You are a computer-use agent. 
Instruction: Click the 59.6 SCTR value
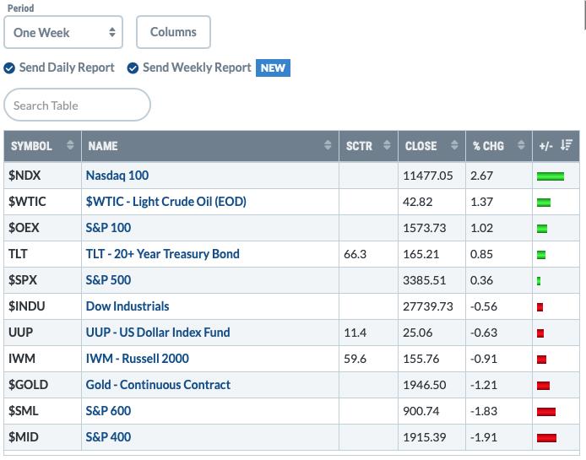coord(355,359)
